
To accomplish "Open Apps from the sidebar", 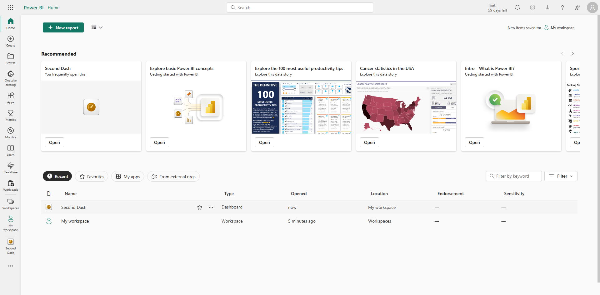I will coord(11,98).
